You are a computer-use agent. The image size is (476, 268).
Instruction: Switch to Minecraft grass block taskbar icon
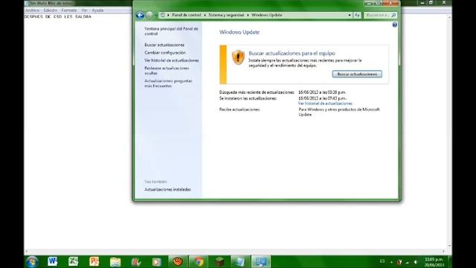tap(219, 261)
